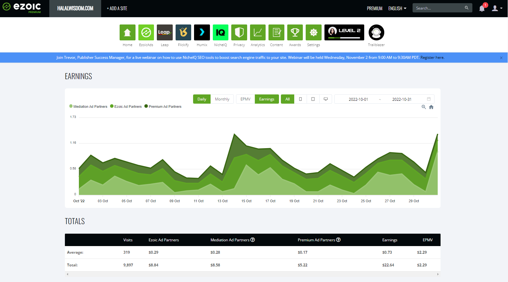
Task: Open the date range calendar icon
Action: coord(429,99)
